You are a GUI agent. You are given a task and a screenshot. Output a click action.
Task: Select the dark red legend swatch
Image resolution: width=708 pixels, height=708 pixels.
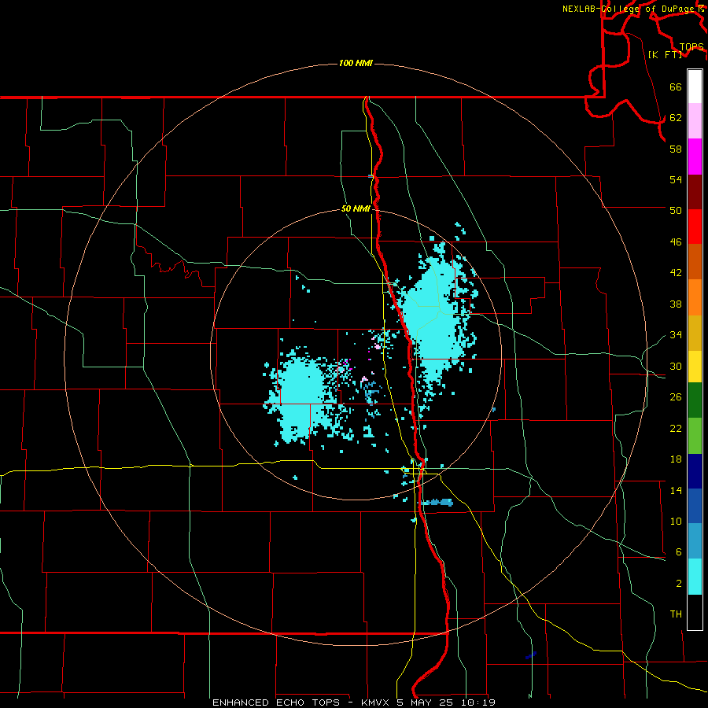[695, 192]
